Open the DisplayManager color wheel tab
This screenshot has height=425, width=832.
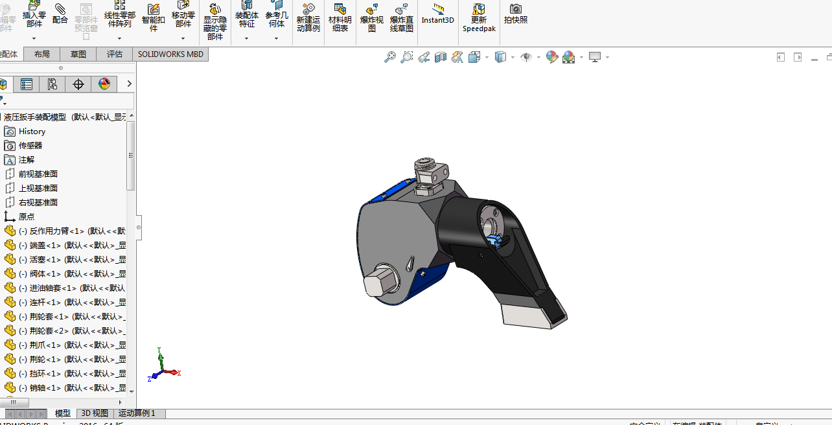[104, 84]
